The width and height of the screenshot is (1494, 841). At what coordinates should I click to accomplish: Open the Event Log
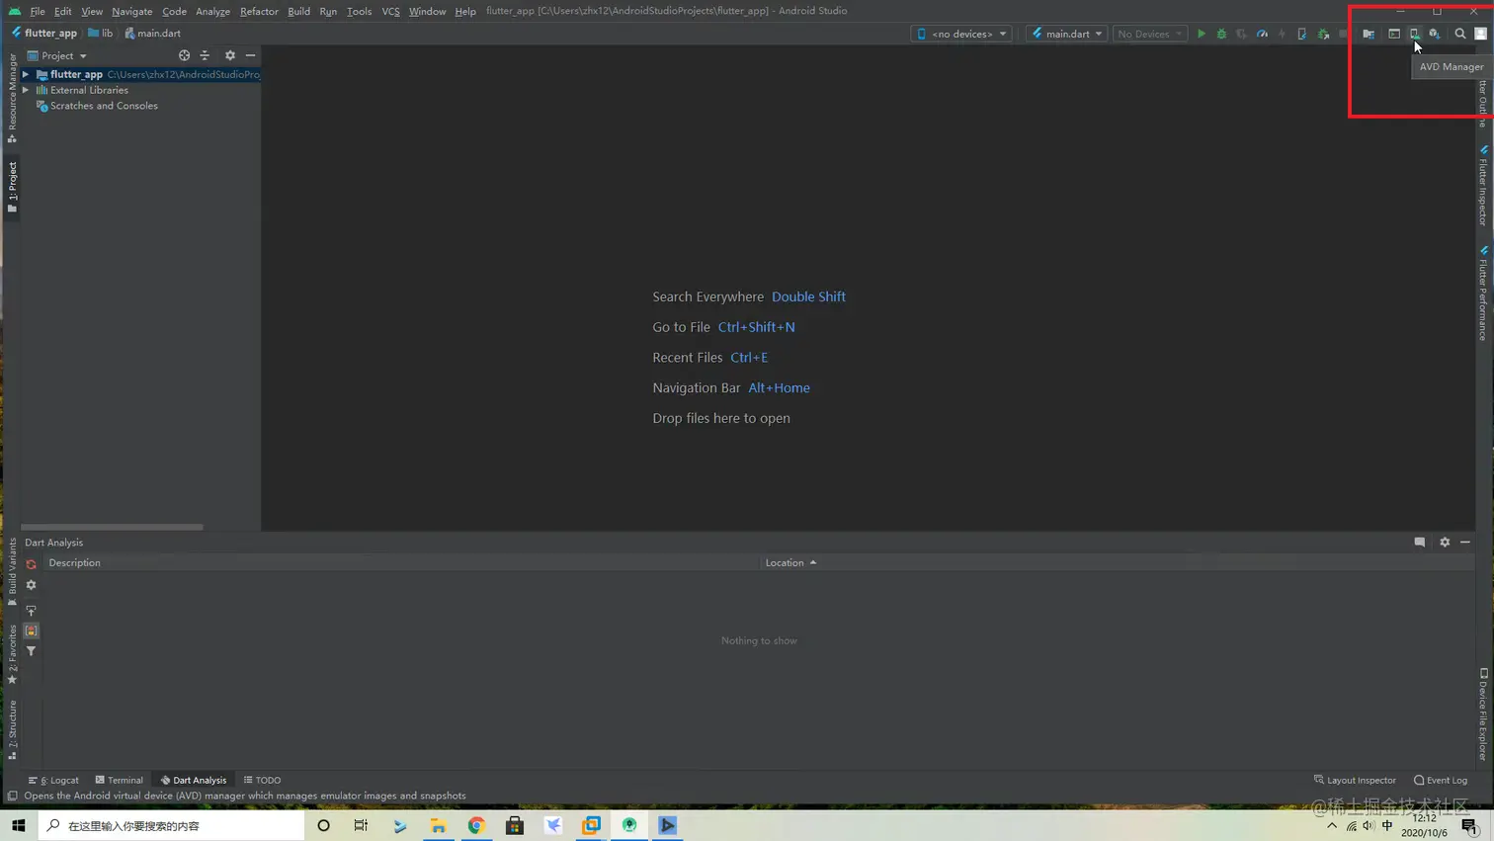point(1441,780)
